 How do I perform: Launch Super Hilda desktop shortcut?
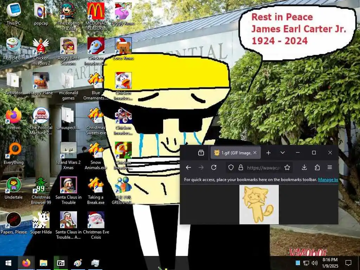tap(41, 223)
